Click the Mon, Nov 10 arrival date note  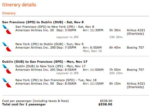(92, 51)
